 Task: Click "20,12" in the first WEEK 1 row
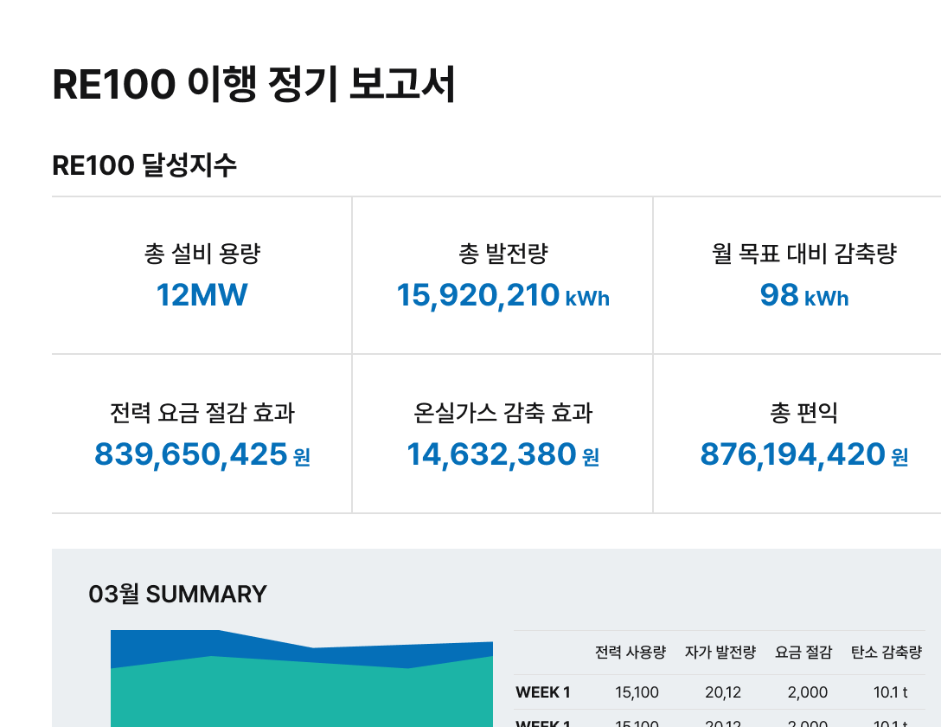pyautogui.click(x=723, y=692)
